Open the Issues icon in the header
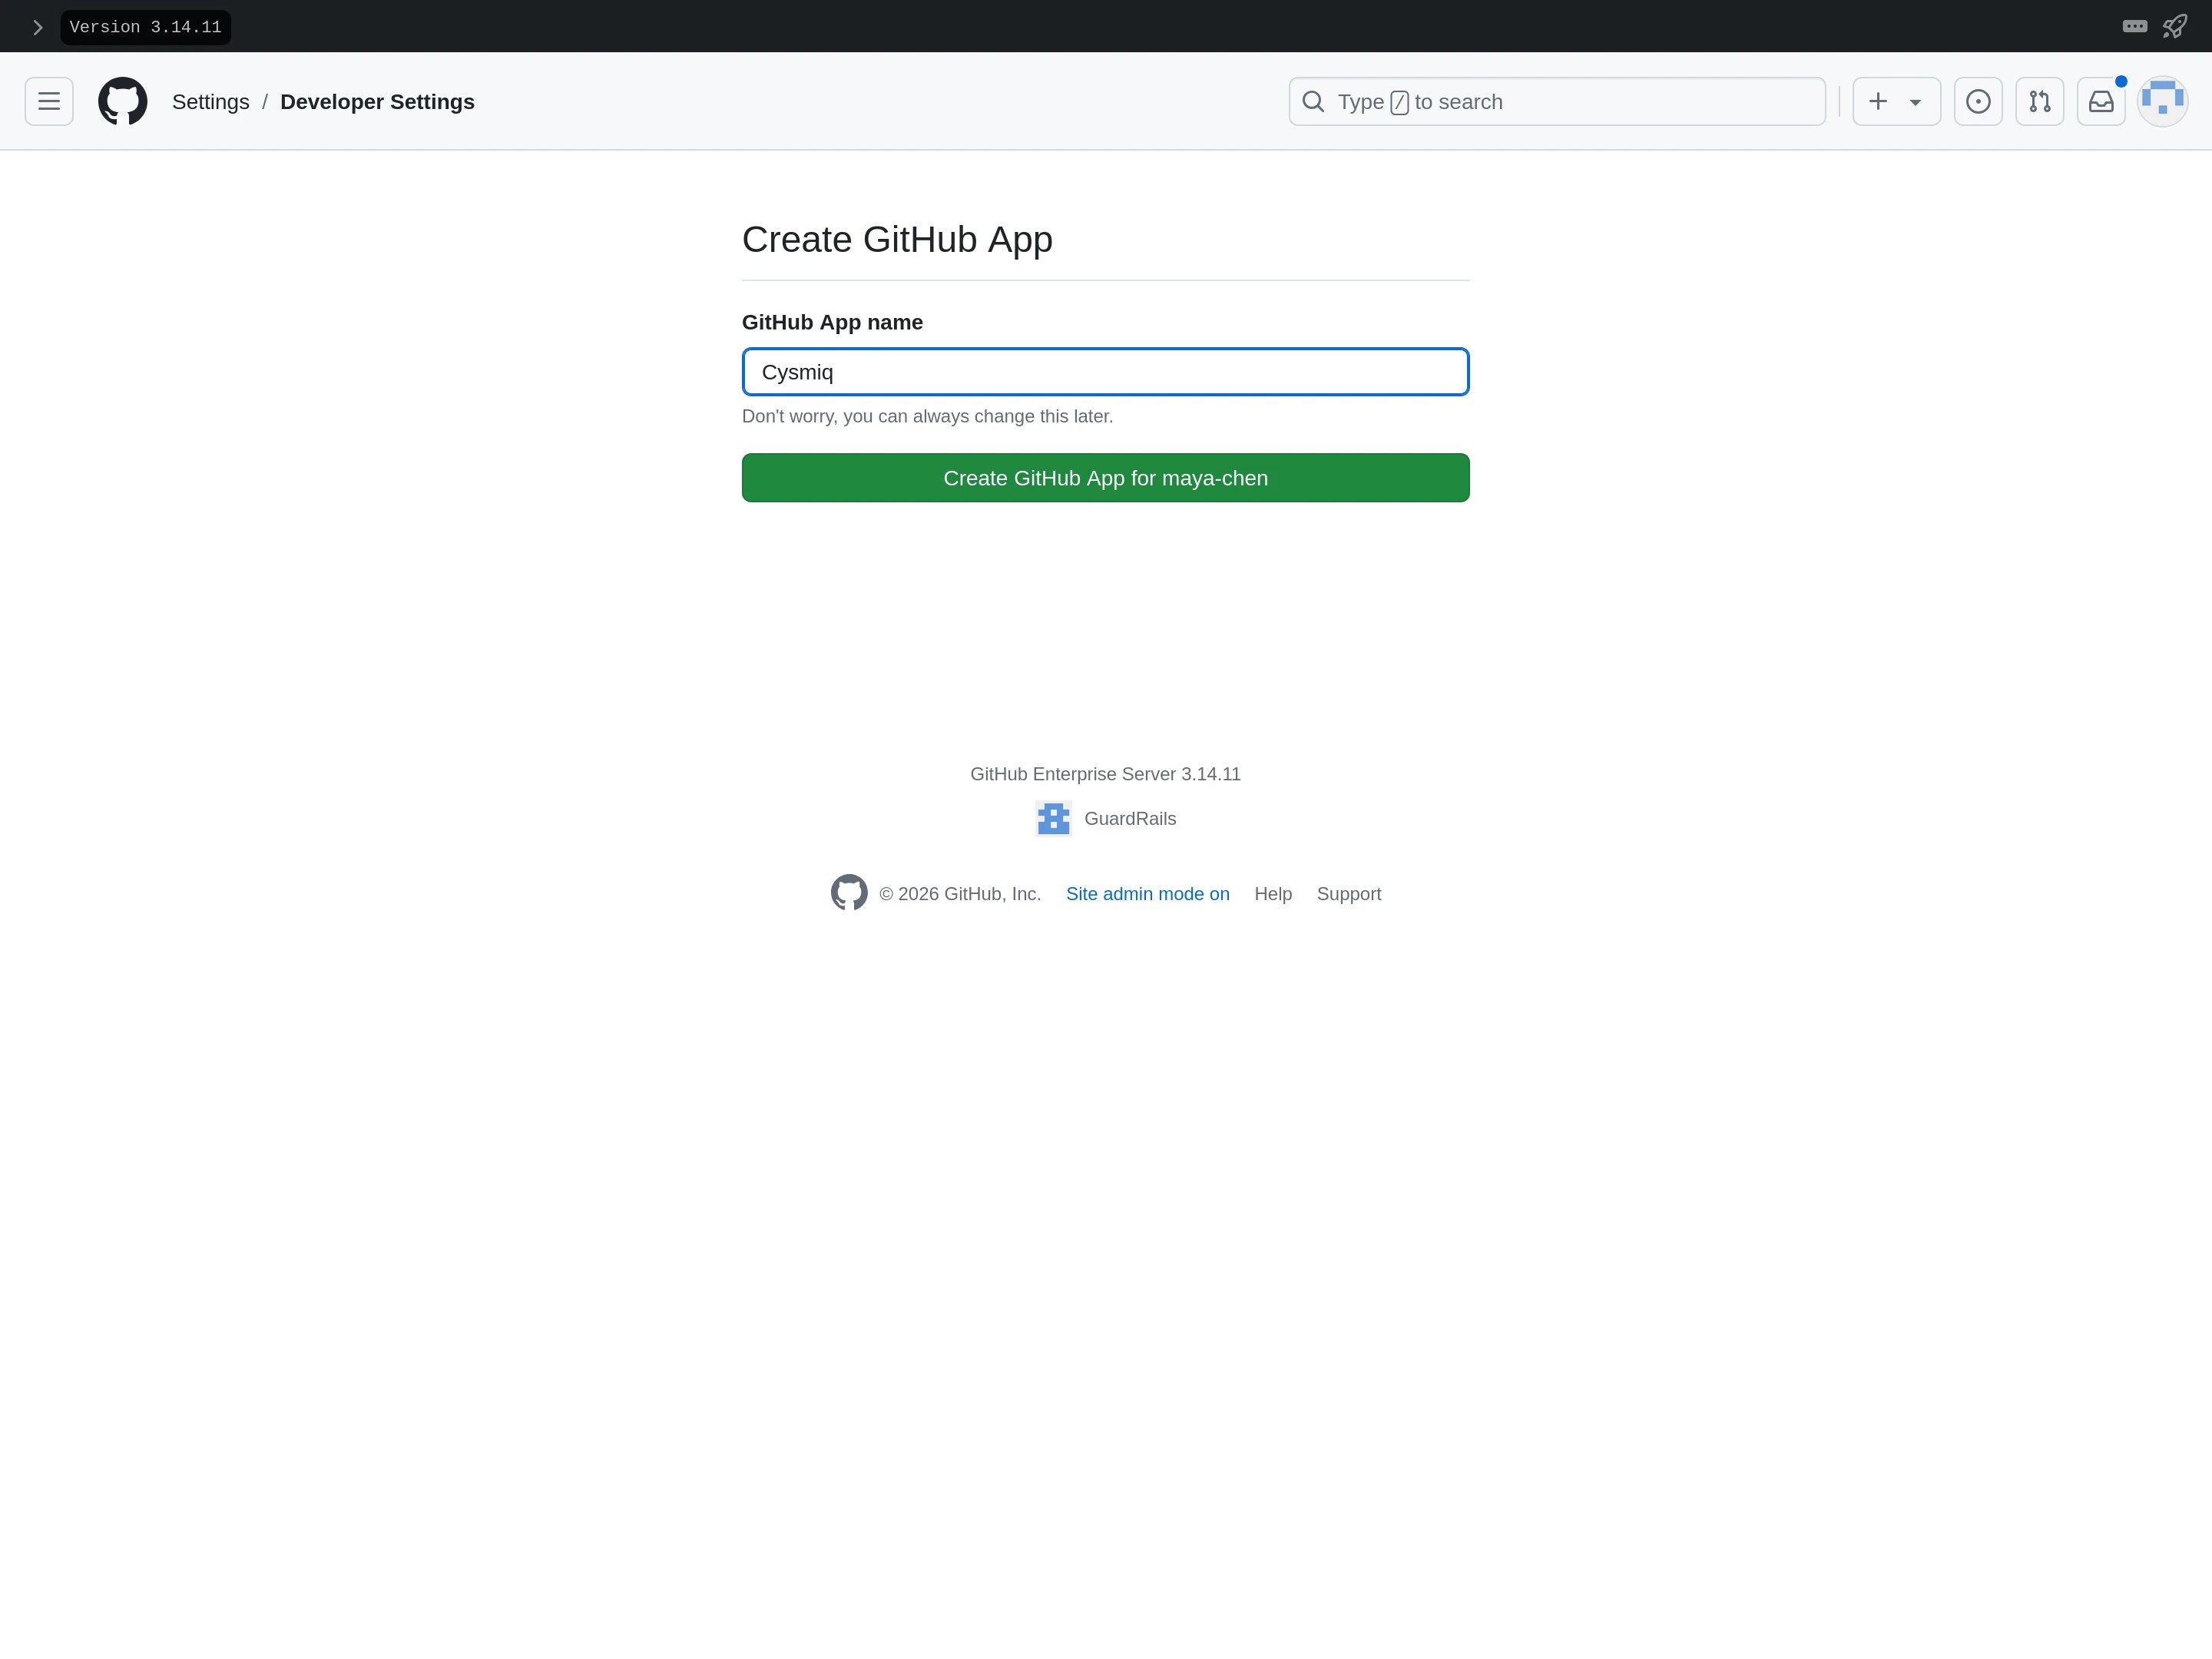Viewport: 2212px width, 1659px height. pyautogui.click(x=1978, y=101)
